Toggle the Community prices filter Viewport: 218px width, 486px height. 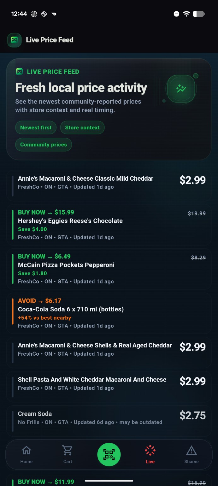(x=44, y=145)
